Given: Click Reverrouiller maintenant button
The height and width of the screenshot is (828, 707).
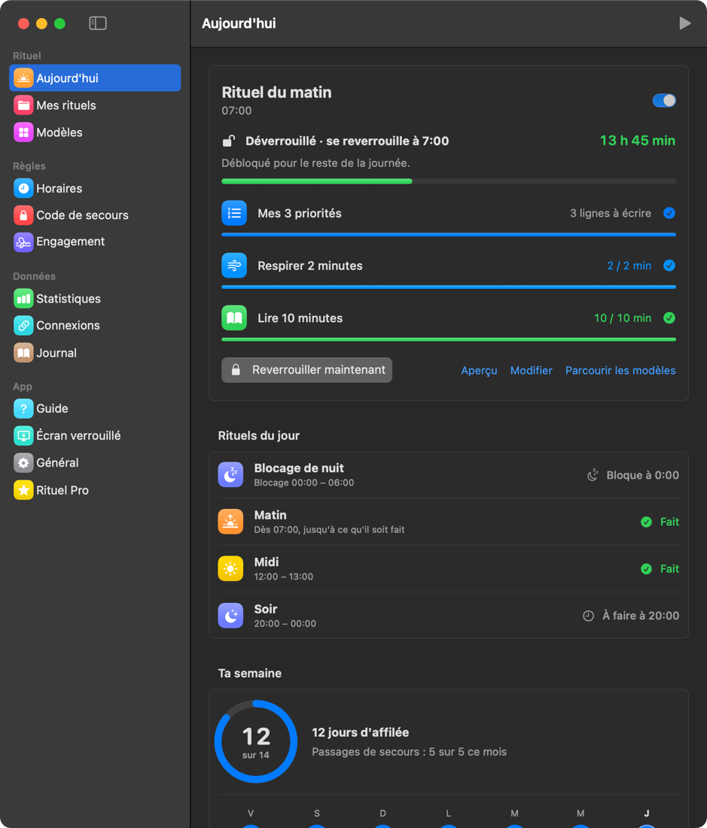Looking at the screenshot, I should tap(306, 370).
